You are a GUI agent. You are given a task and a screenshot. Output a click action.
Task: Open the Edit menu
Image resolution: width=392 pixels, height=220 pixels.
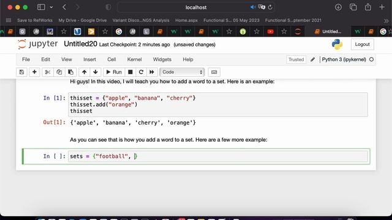[x=45, y=60]
